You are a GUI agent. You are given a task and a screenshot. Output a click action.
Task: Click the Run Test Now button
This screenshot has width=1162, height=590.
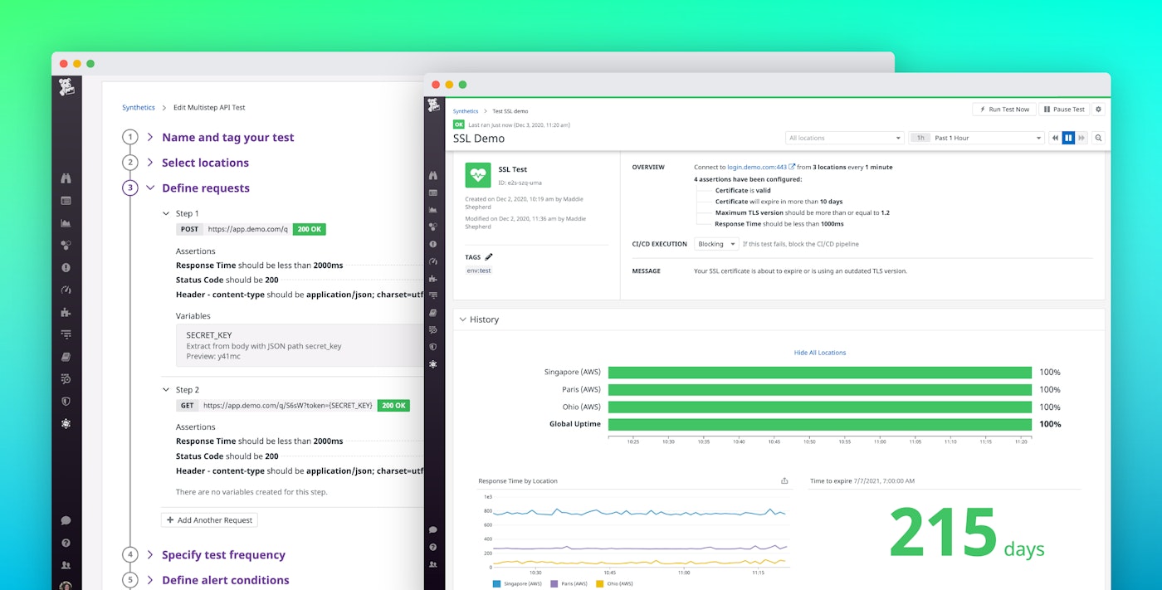tap(1003, 109)
